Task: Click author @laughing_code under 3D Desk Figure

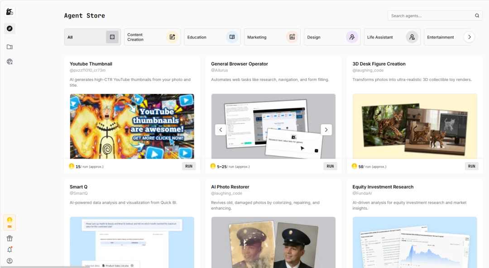Action: tap(368, 71)
